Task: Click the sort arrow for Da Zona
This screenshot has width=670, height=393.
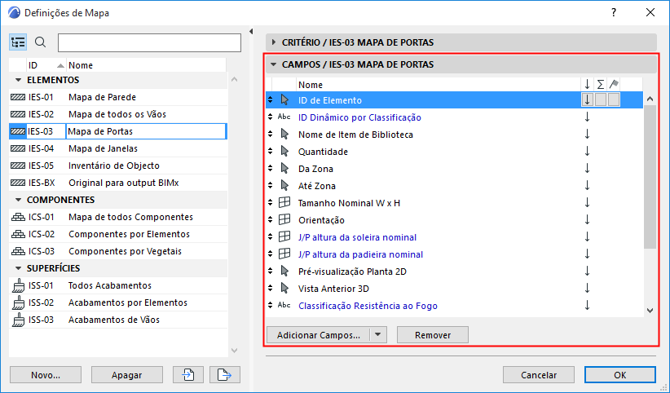Action: point(587,169)
